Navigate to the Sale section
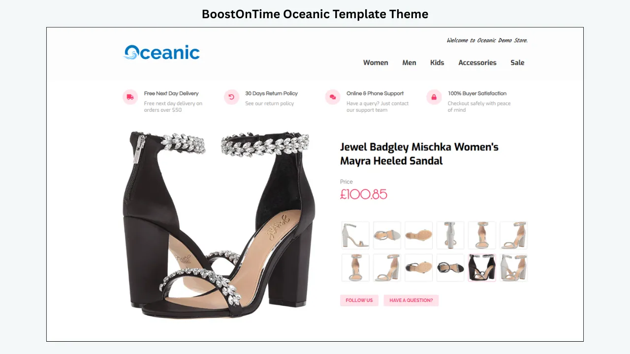The image size is (630, 354). click(x=517, y=62)
